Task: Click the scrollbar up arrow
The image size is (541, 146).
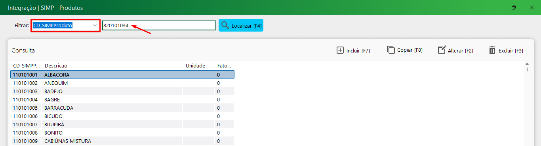Action: (527, 64)
